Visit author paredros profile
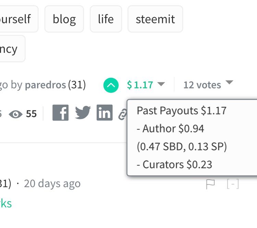This screenshot has width=257, height=228. point(45,85)
